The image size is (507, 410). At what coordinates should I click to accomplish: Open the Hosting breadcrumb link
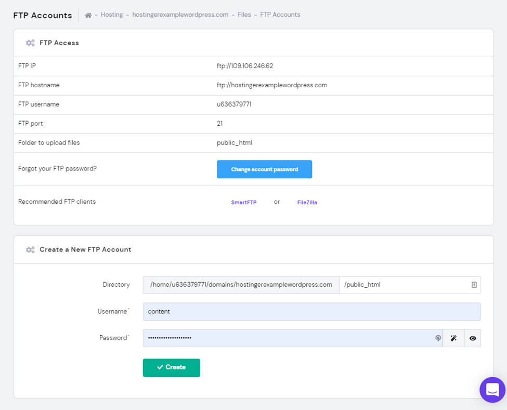tap(112, 15)
